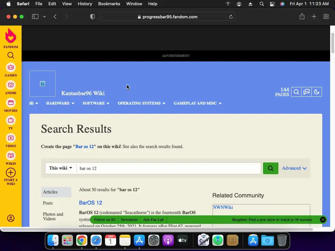Open the Safari View menu

pos(67,4)
